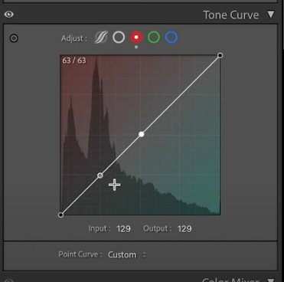This screenshot has width=284, height=282.
Task: Click the curve midpoint control point
Action: click(x=142, y=134)
